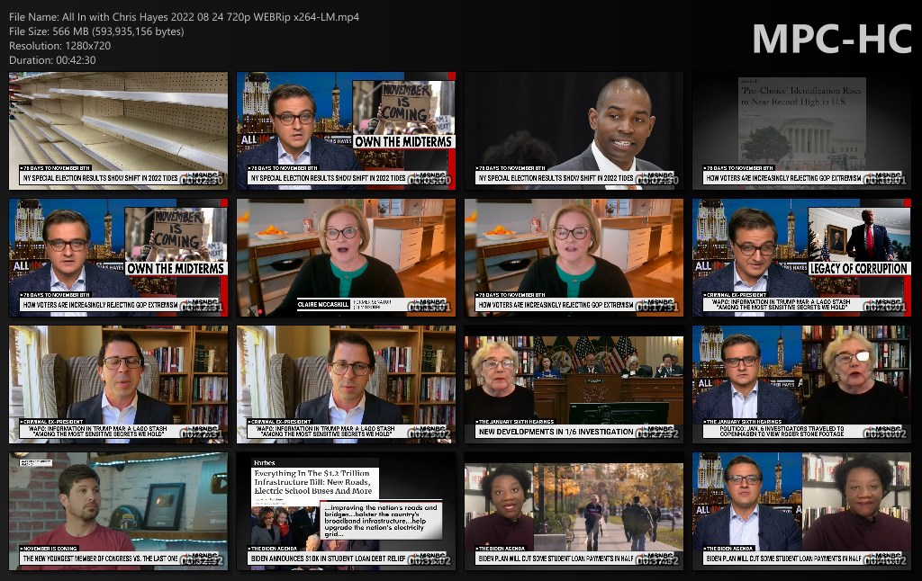The width and height of the screenshot is (922, 581).
Task: Open thumbnail of bald man in grey suit
Action: 574,131
